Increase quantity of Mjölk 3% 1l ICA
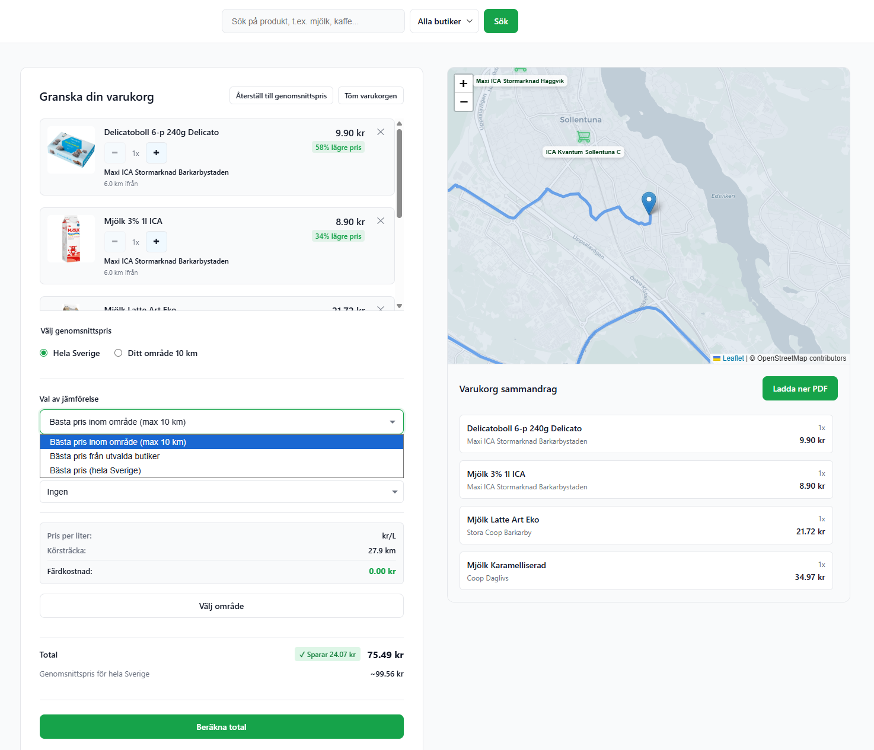Viewport: 874px width, 750px height. pyautogui.click(x=157, y=242)
